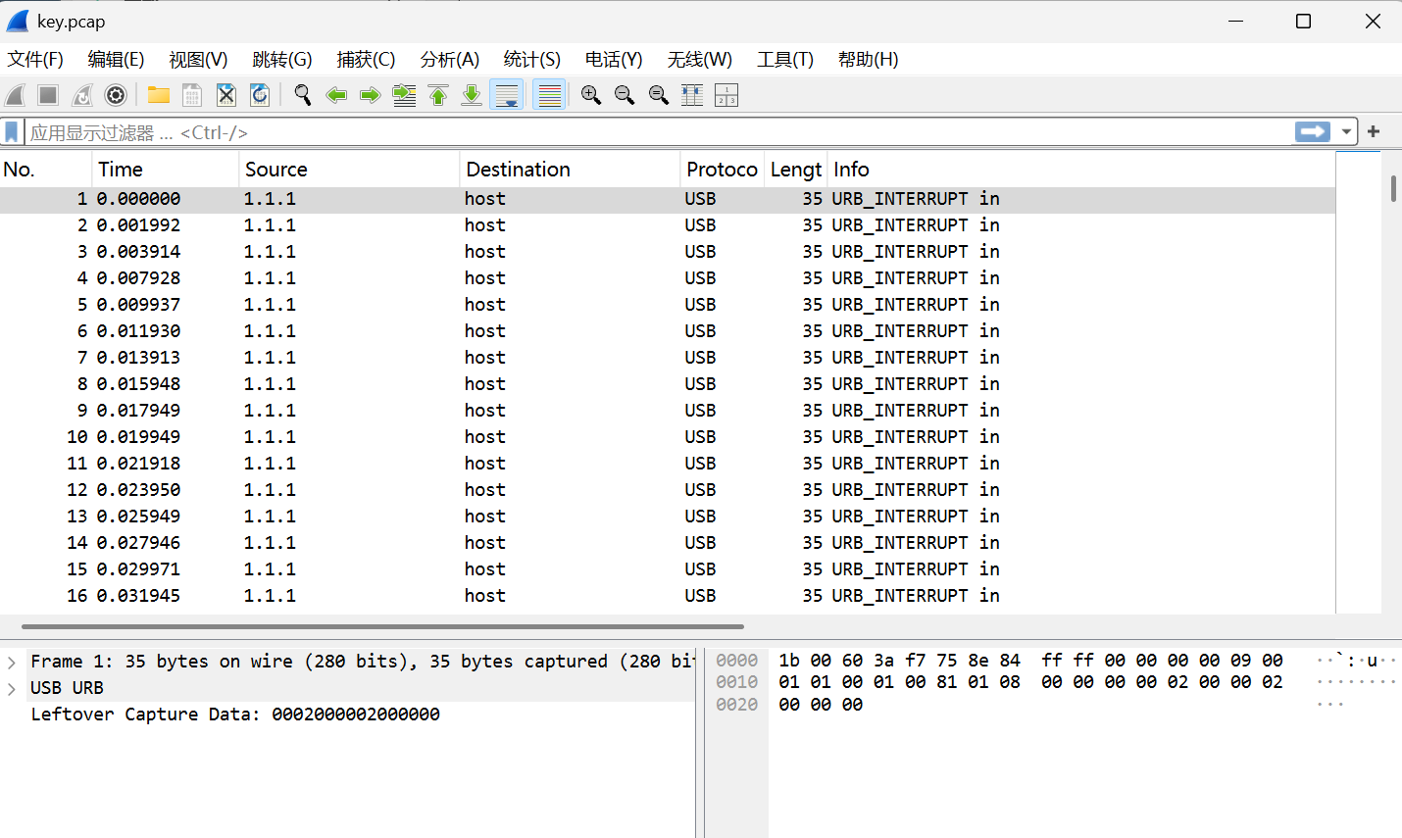Select packet number 2 row
This screenshot has width=1402, height=838.
coord(668,225)
